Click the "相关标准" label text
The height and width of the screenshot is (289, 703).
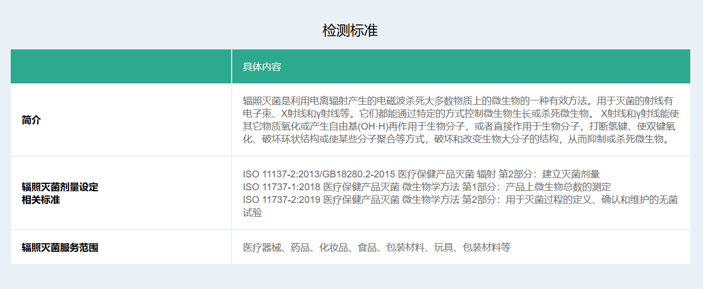click(41, 200)
